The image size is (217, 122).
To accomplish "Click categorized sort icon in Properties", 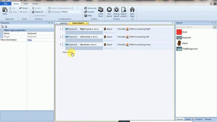I will 2,27.
